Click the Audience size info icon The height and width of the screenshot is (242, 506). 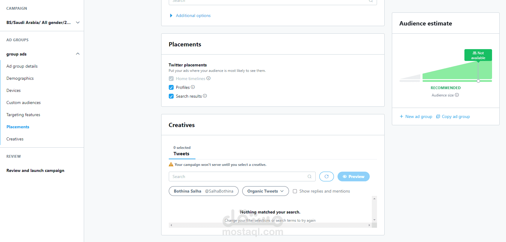coord(457,95)
